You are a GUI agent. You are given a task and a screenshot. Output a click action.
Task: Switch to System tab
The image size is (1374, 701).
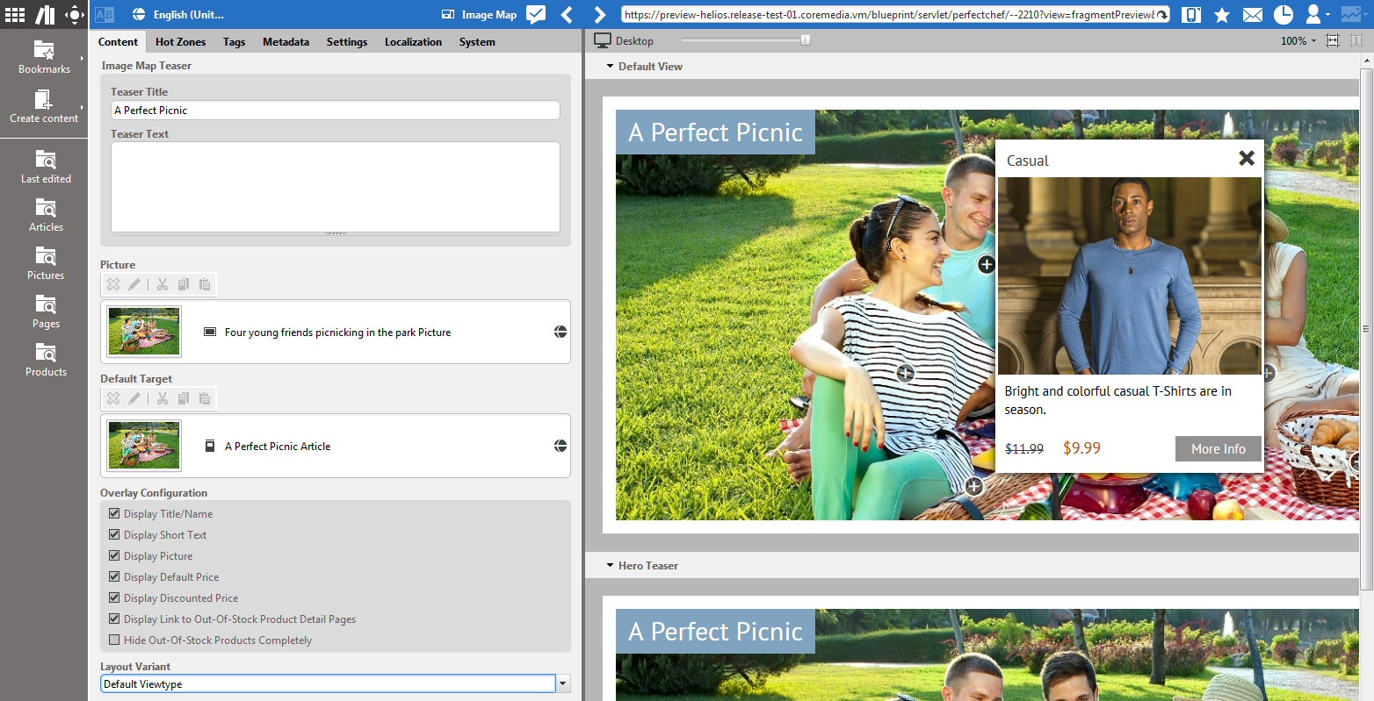click(x=477, y=41)
